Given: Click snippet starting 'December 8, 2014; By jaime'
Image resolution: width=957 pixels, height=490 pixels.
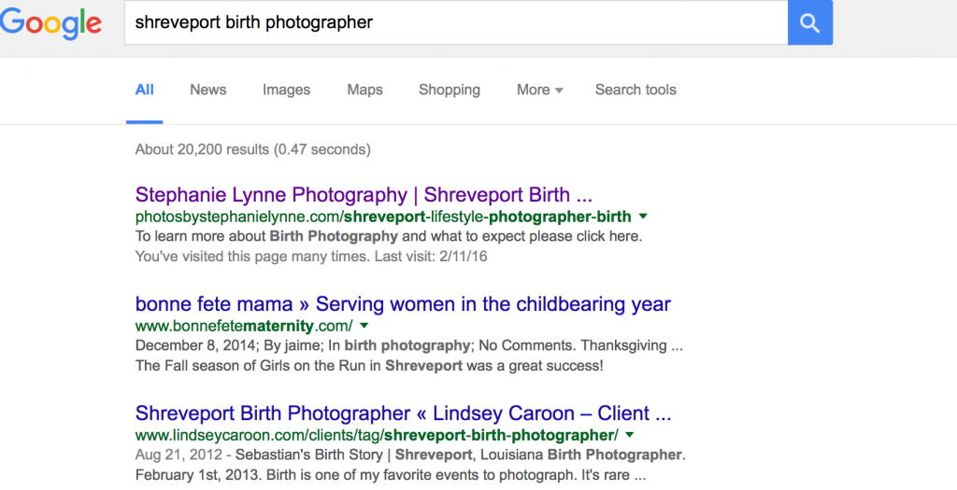Looking at the screenshot, I should (x=409, y=345).
